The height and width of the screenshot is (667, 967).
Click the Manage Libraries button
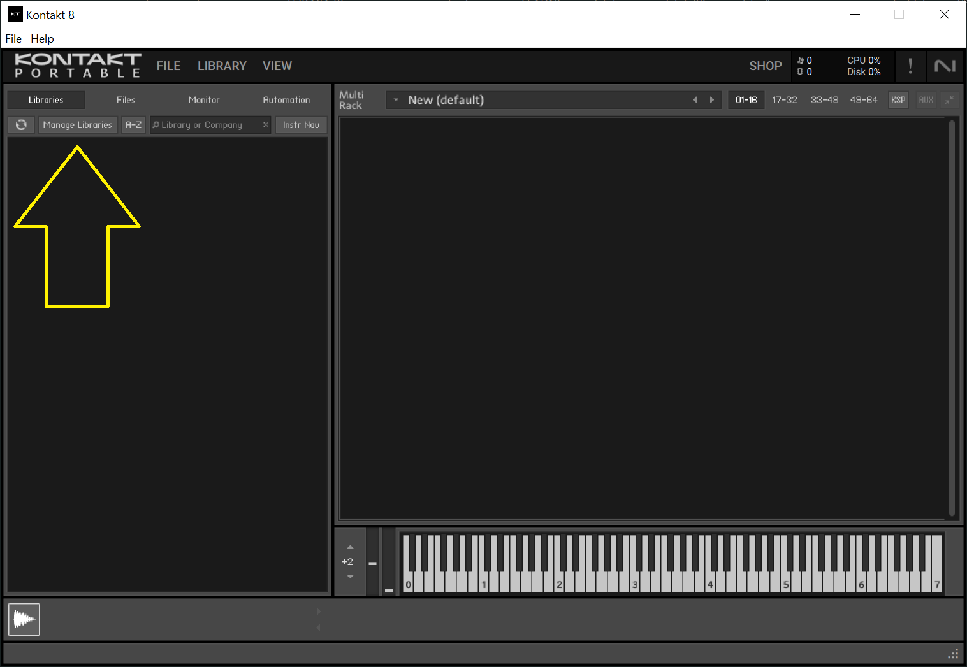pos(77,125)
